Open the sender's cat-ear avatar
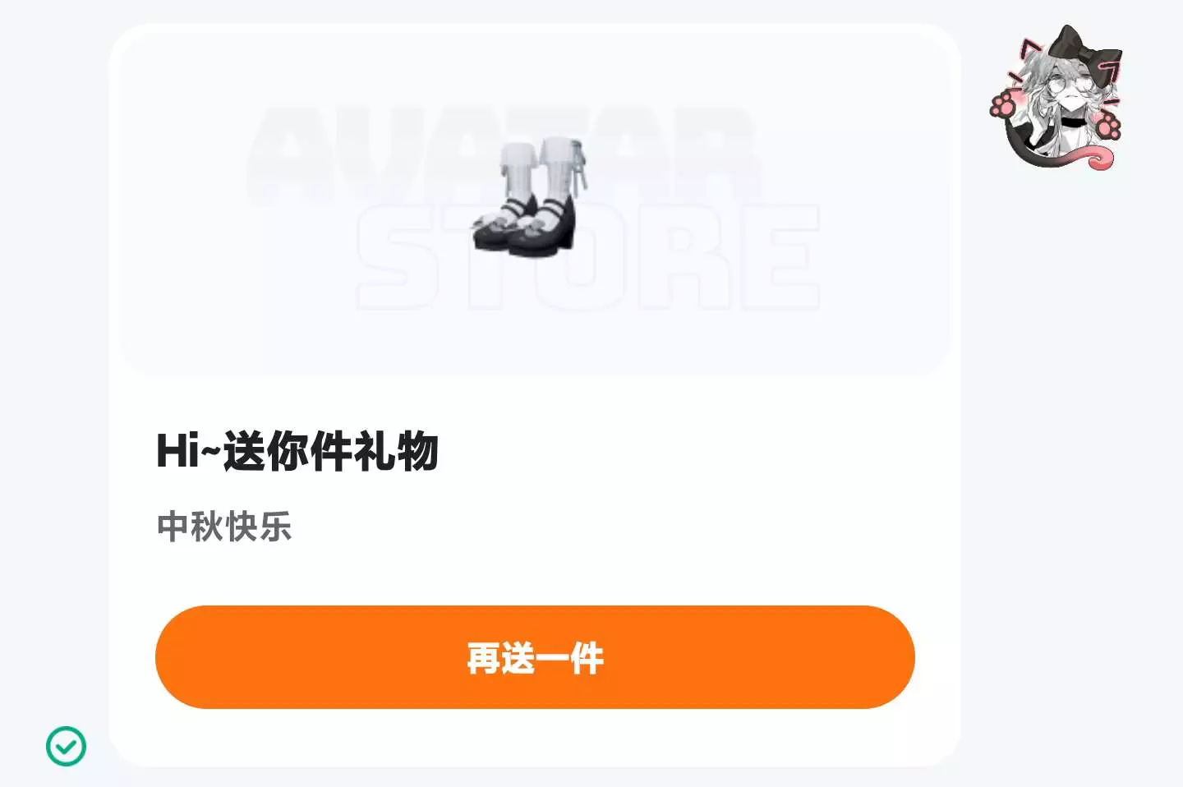The image size is (1183, 787). click(1057, 97)
